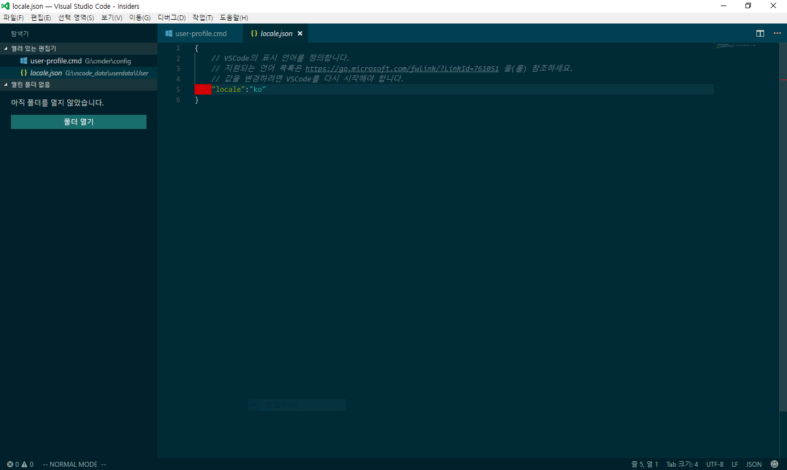Open the go.microsoft.com fwLink in the comment

(403, 68)
